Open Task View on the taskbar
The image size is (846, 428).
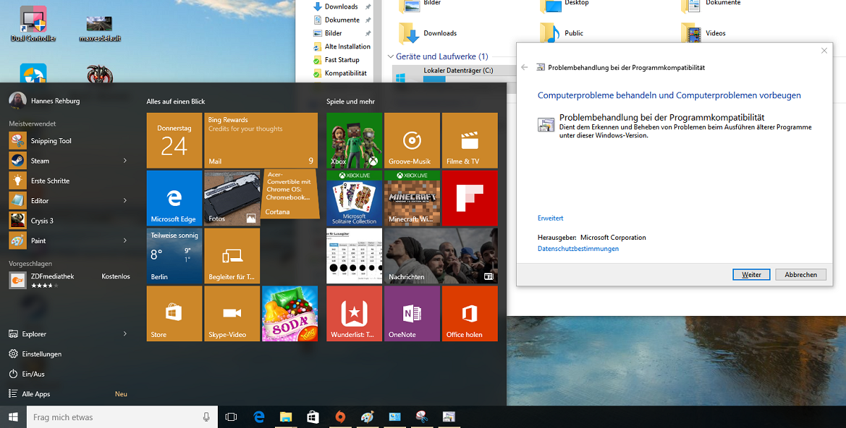tap(231, 417)
